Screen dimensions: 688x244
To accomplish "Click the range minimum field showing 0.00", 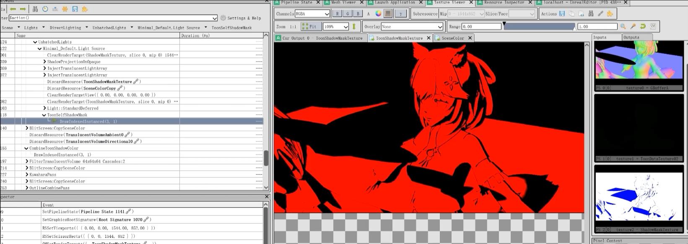I will (x=481, y=26).
